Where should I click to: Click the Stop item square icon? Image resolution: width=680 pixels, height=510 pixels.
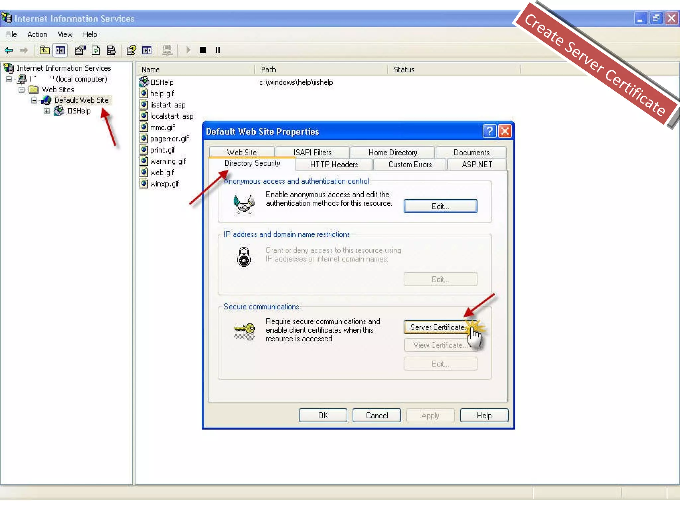pyautogui.click(x=203, y=50)
